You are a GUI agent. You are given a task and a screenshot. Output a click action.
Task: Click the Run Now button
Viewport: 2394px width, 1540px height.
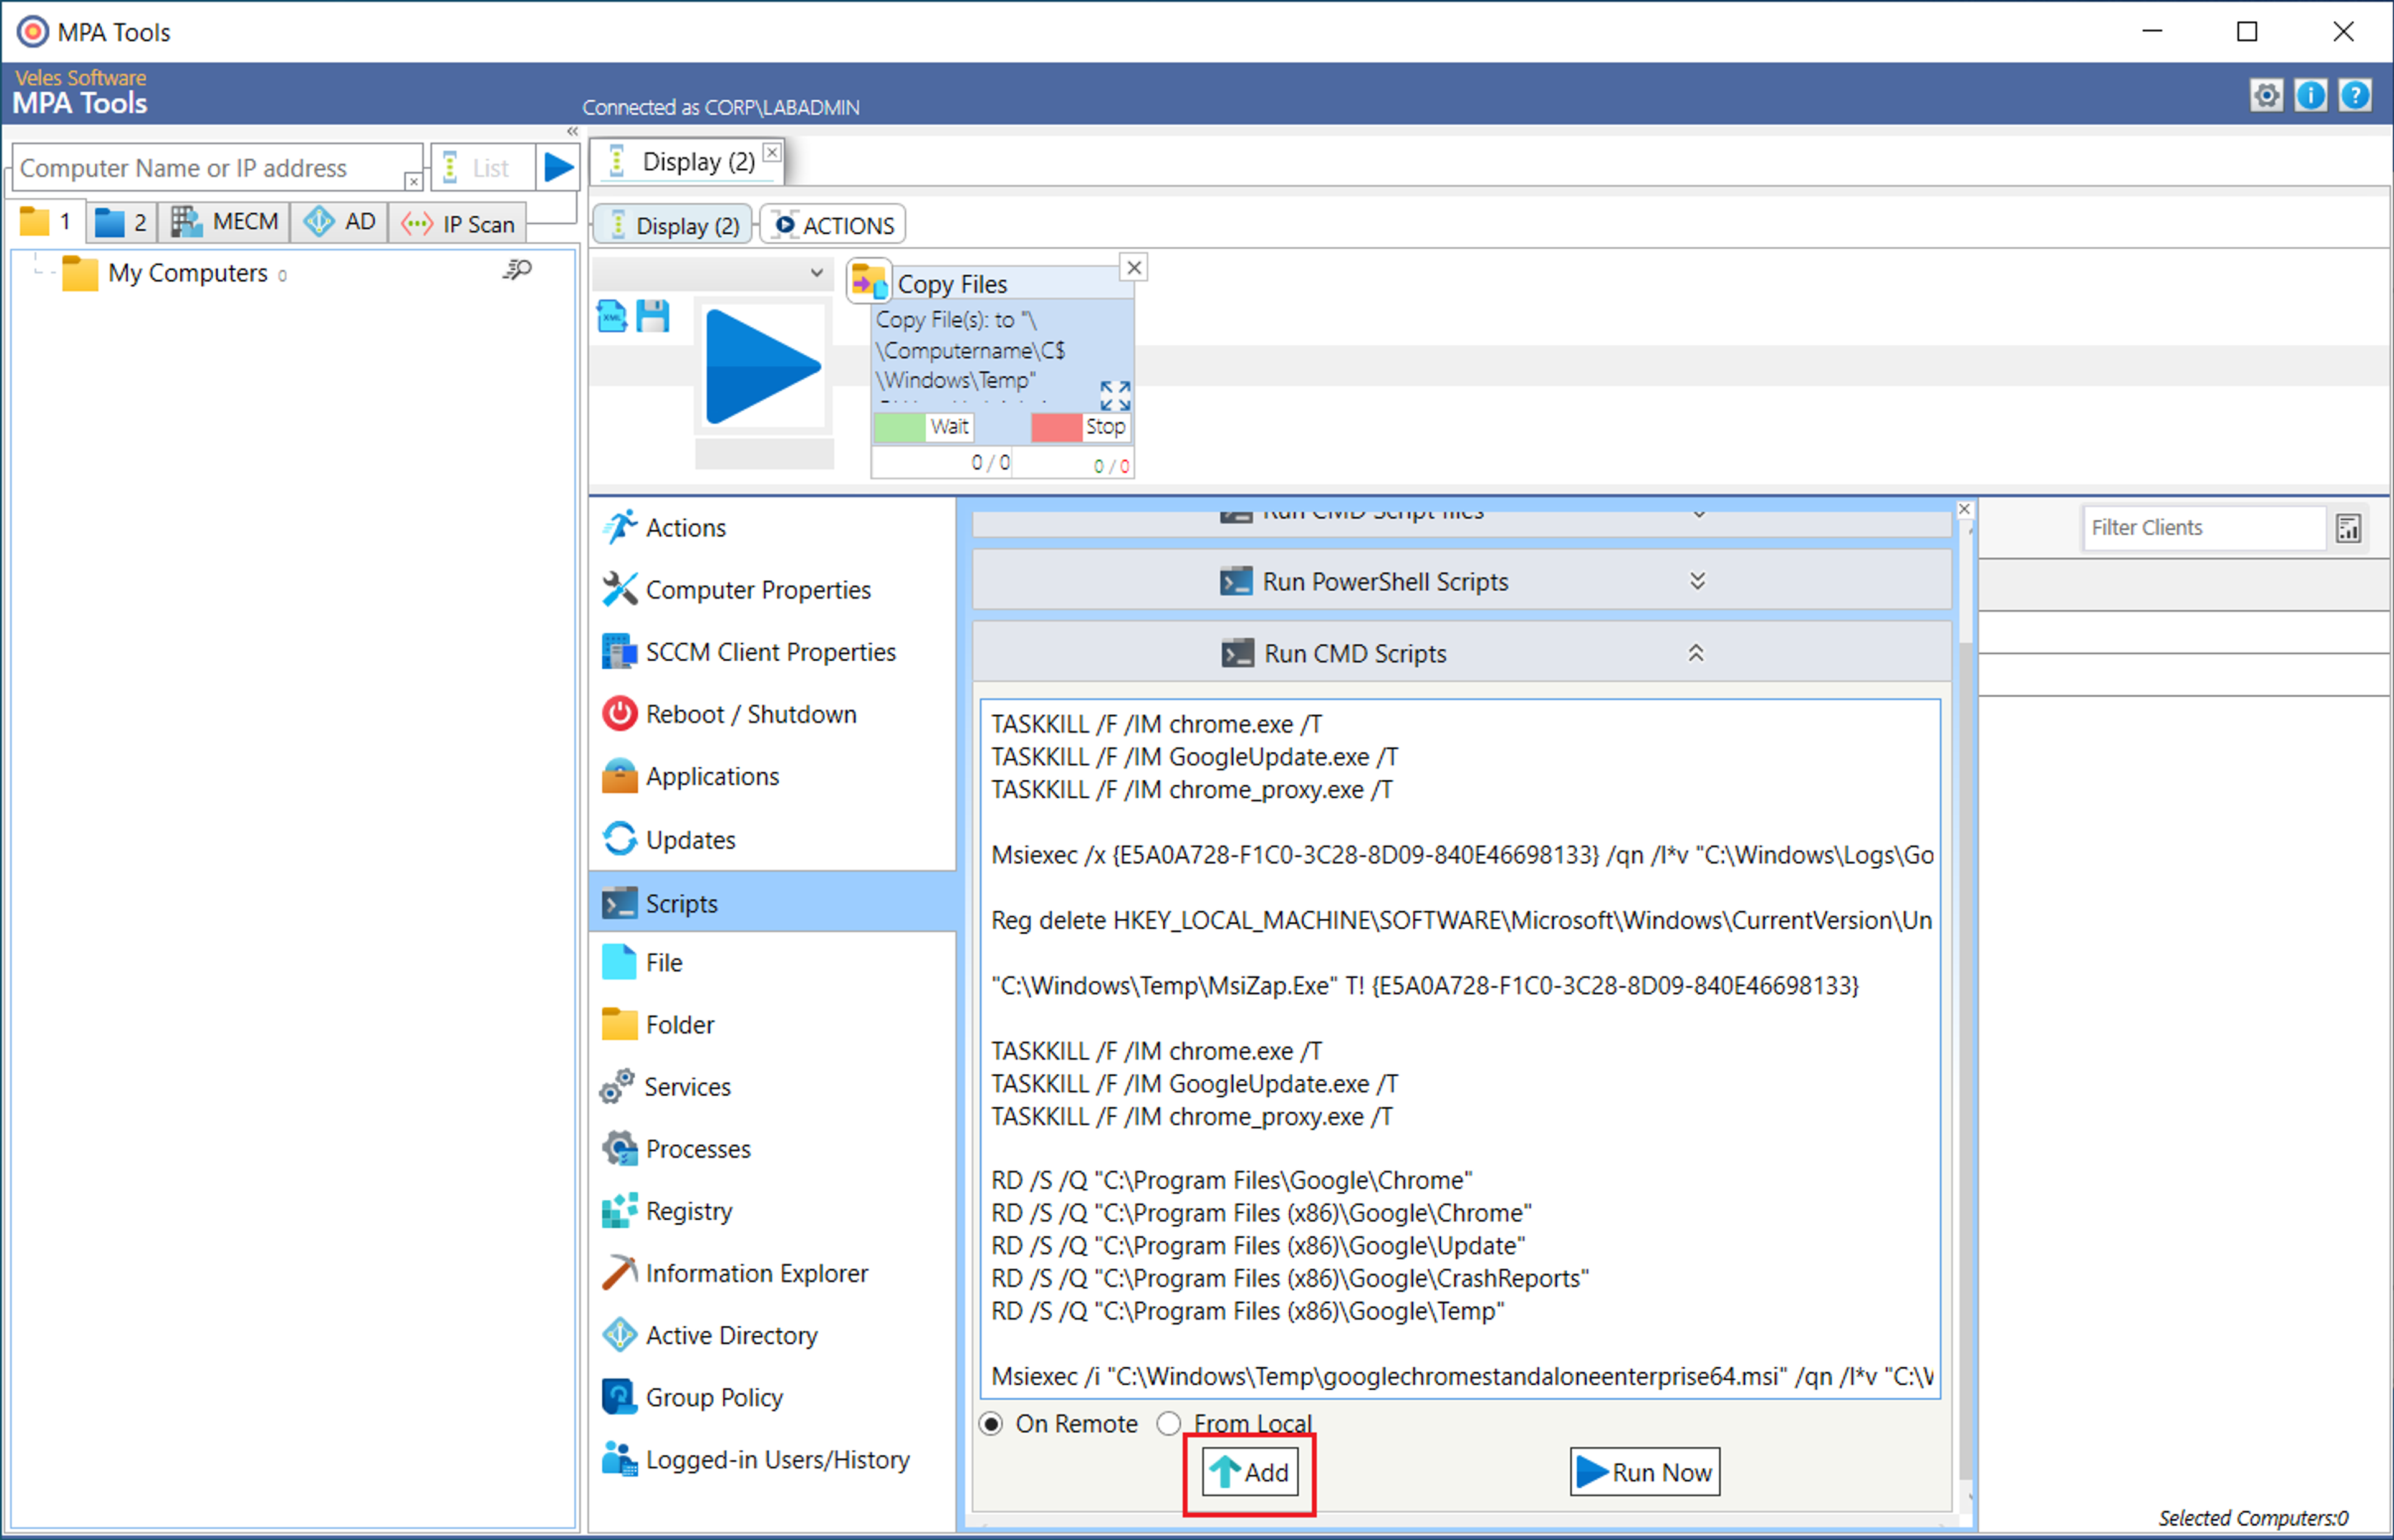1643,1472
